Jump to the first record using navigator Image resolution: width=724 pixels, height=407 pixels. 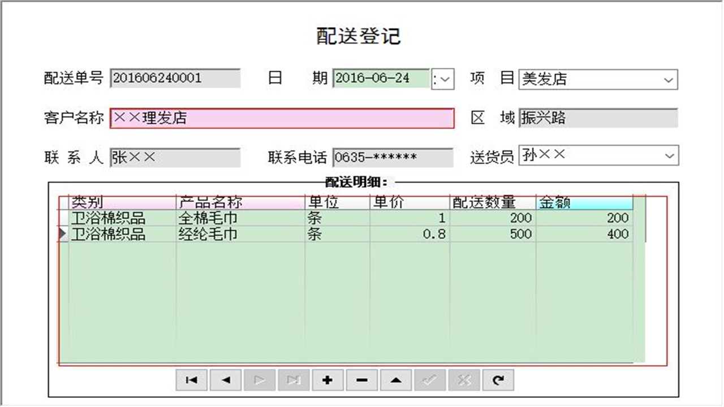click(191, 380)
